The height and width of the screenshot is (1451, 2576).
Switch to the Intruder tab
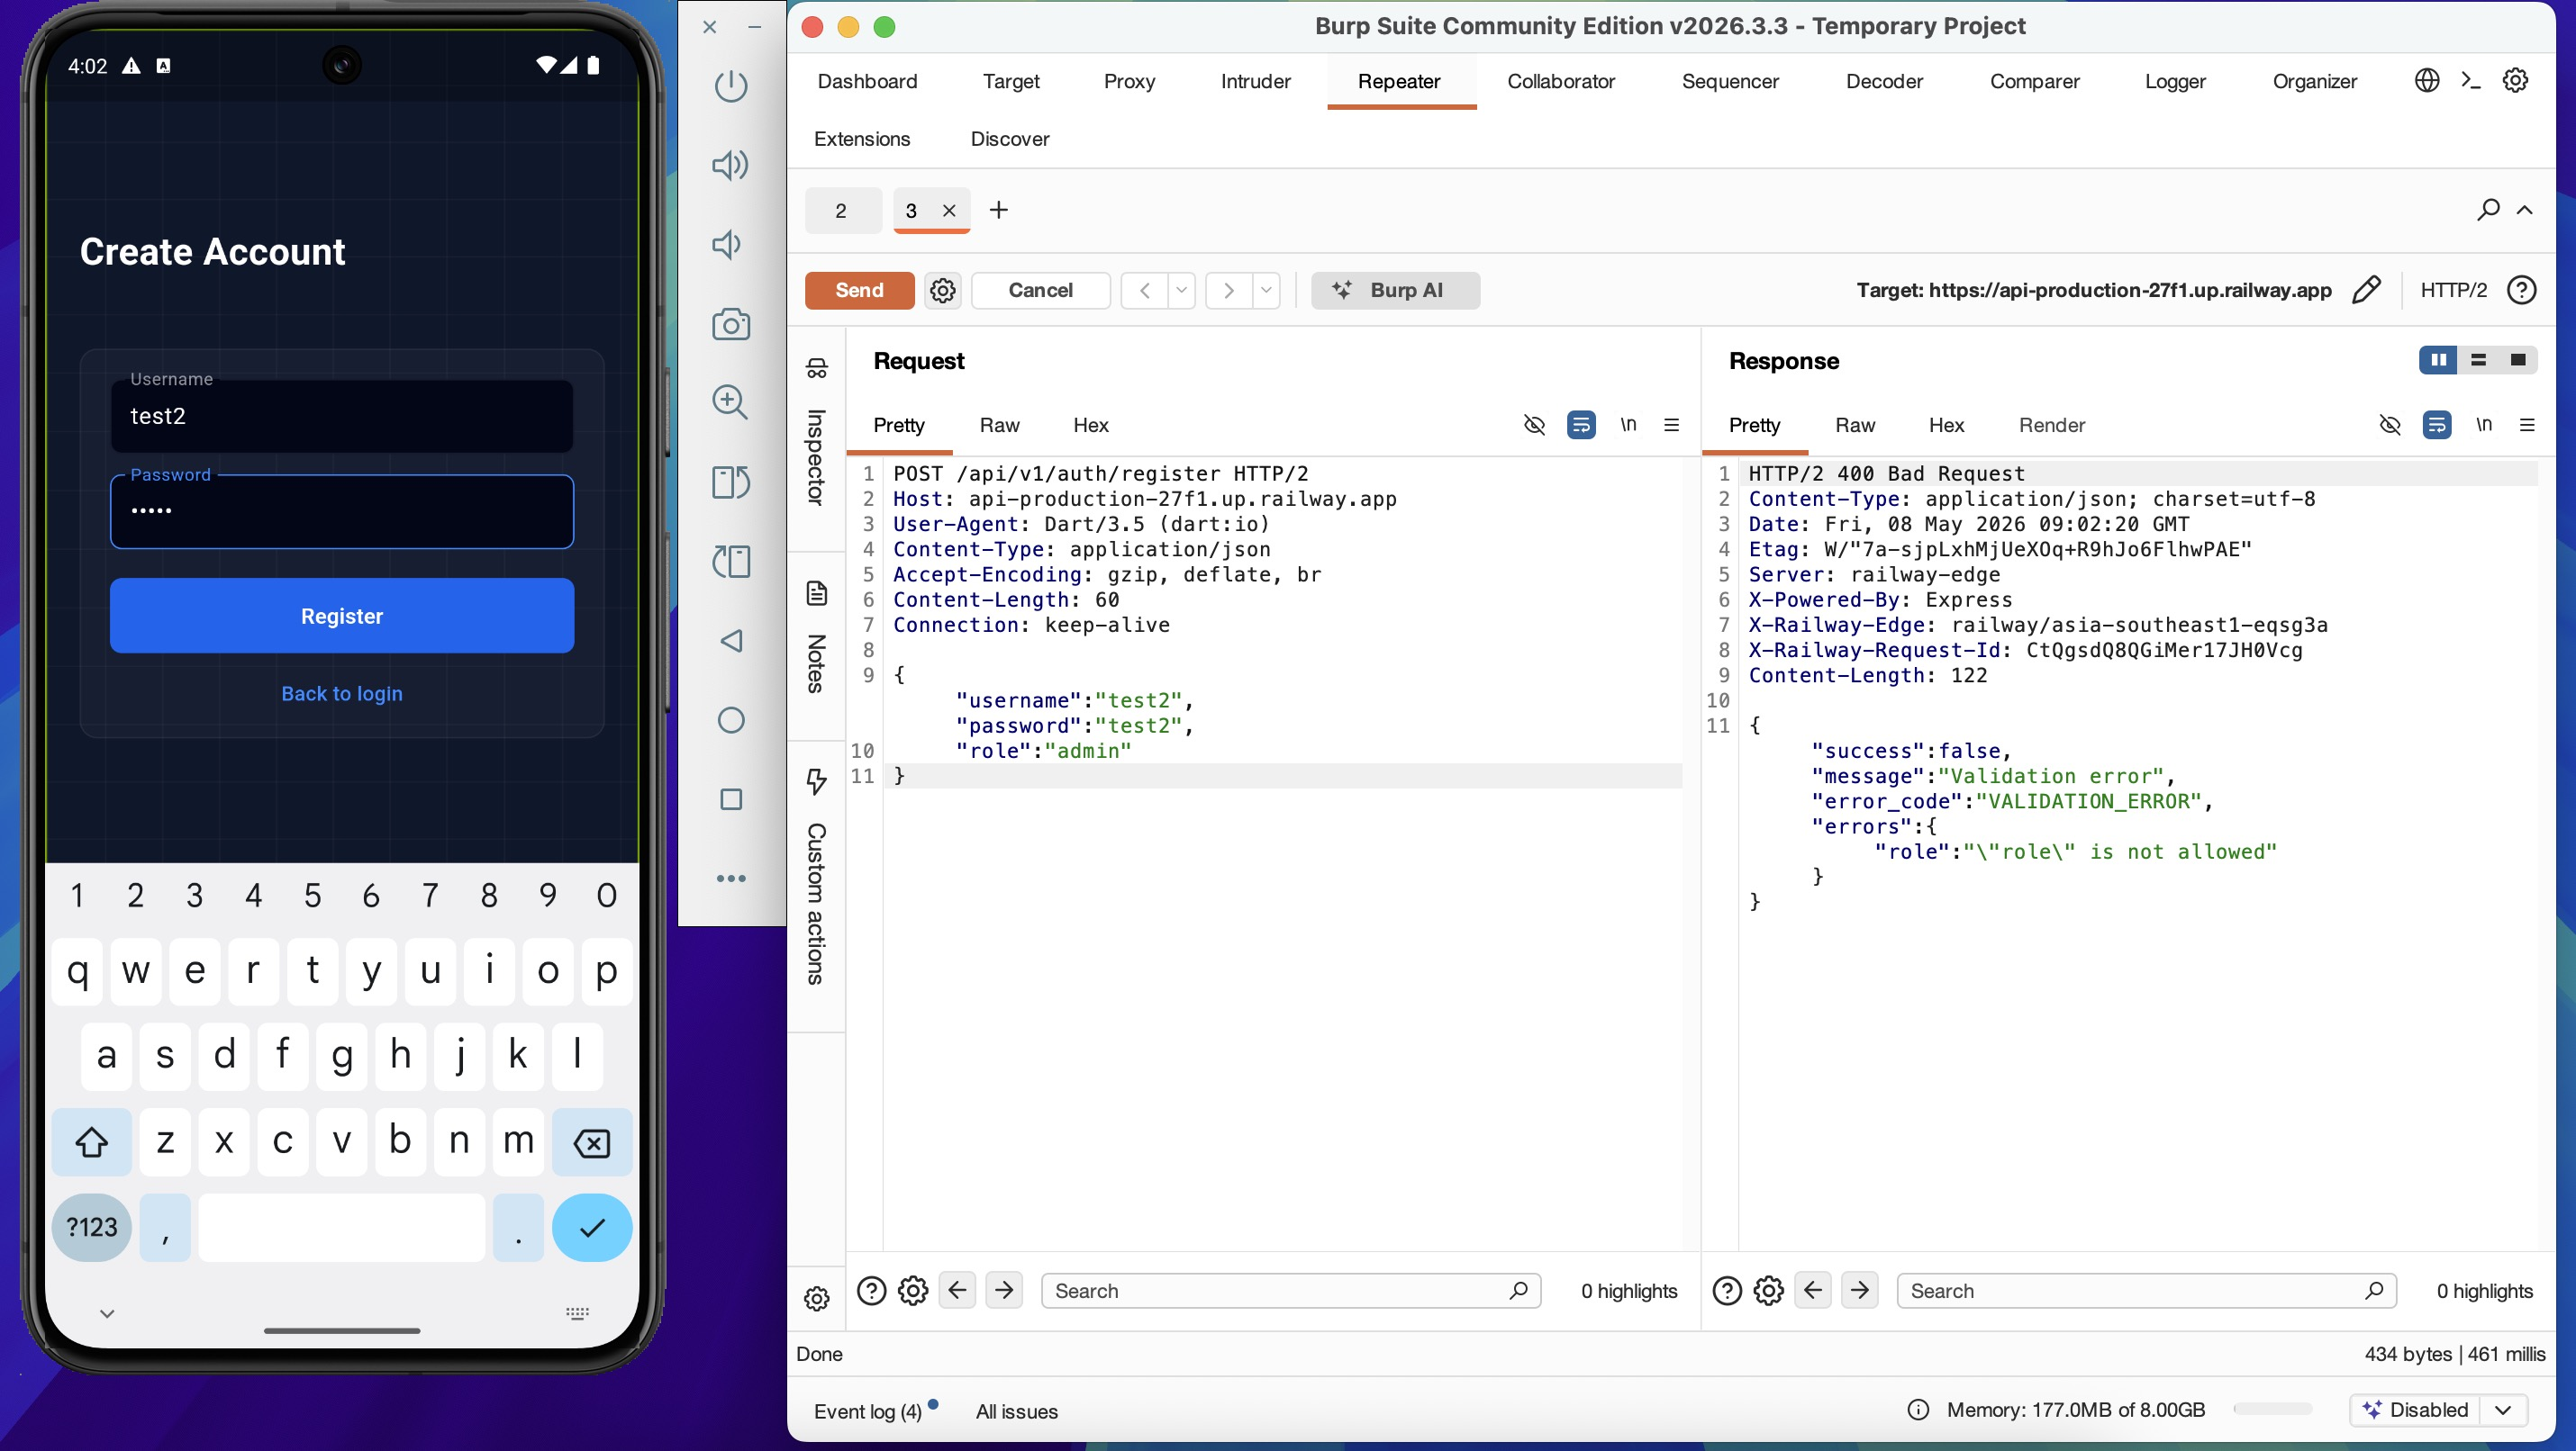coord(1255,81)
